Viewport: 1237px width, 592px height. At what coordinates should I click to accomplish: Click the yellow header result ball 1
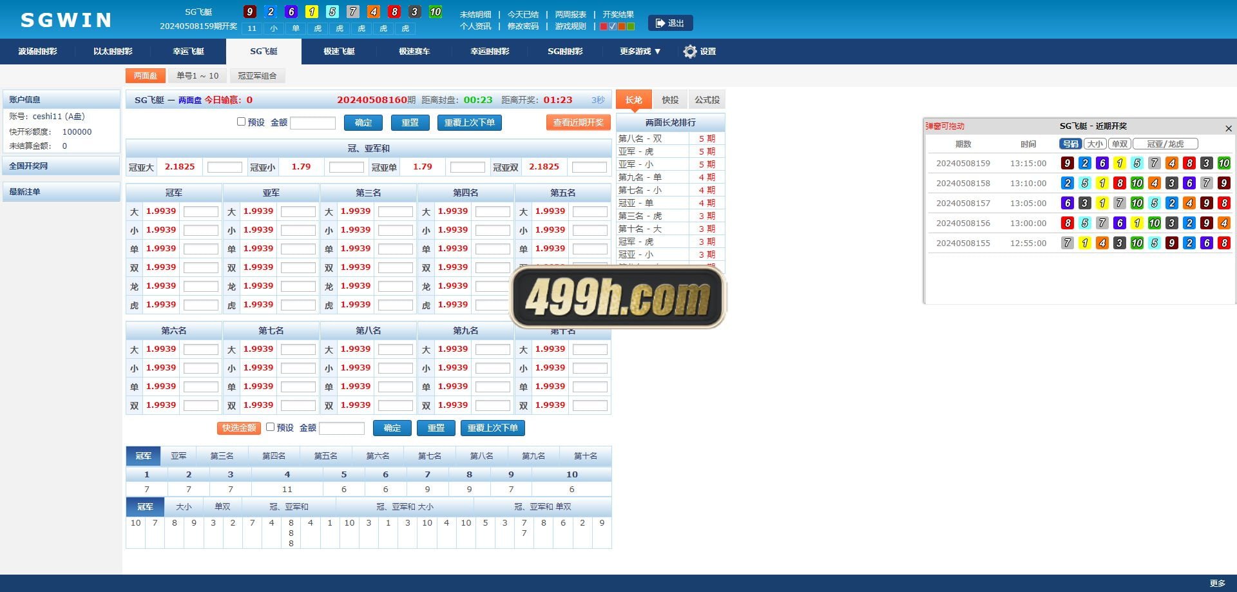(x=312, y=12)
